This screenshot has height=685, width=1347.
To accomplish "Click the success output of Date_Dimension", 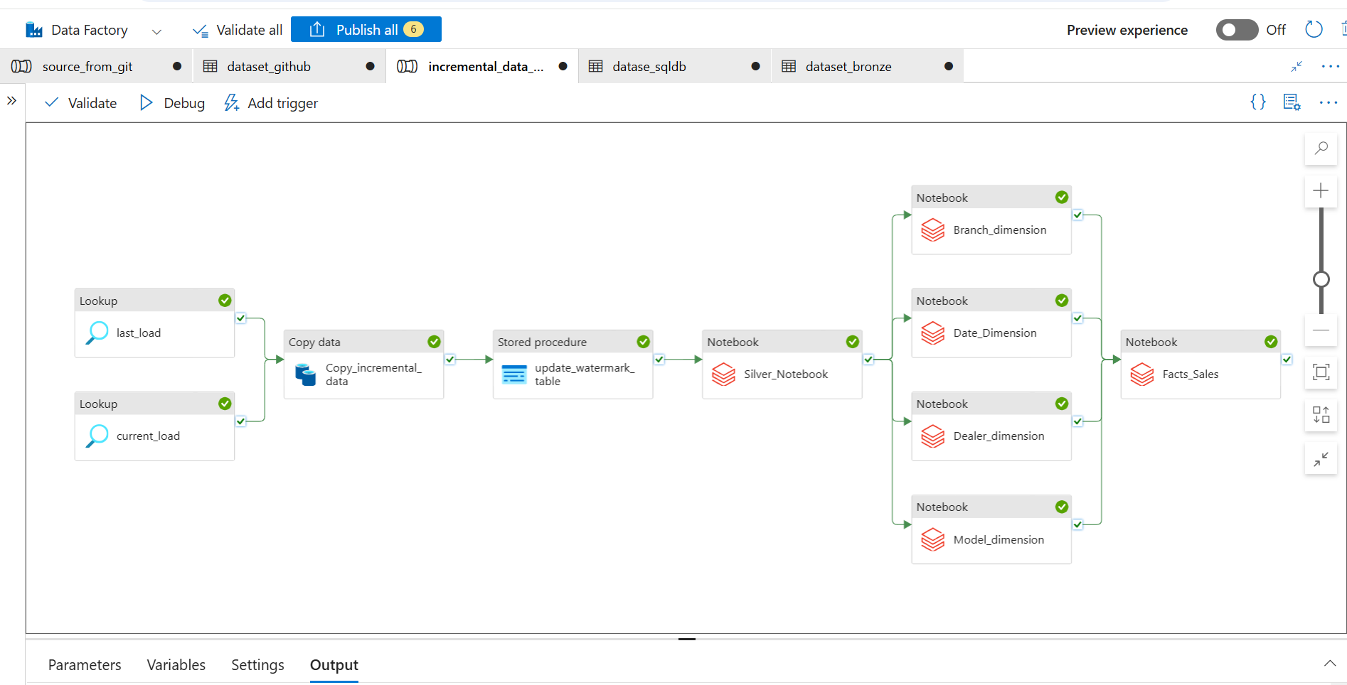I will 1077,318.
